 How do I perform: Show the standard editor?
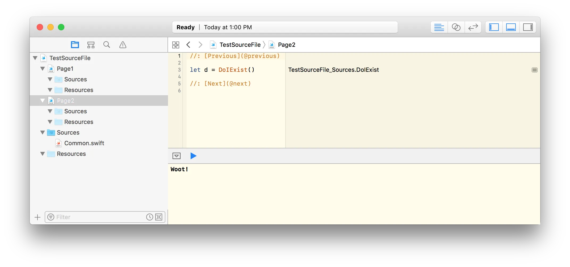coord(439,27)
